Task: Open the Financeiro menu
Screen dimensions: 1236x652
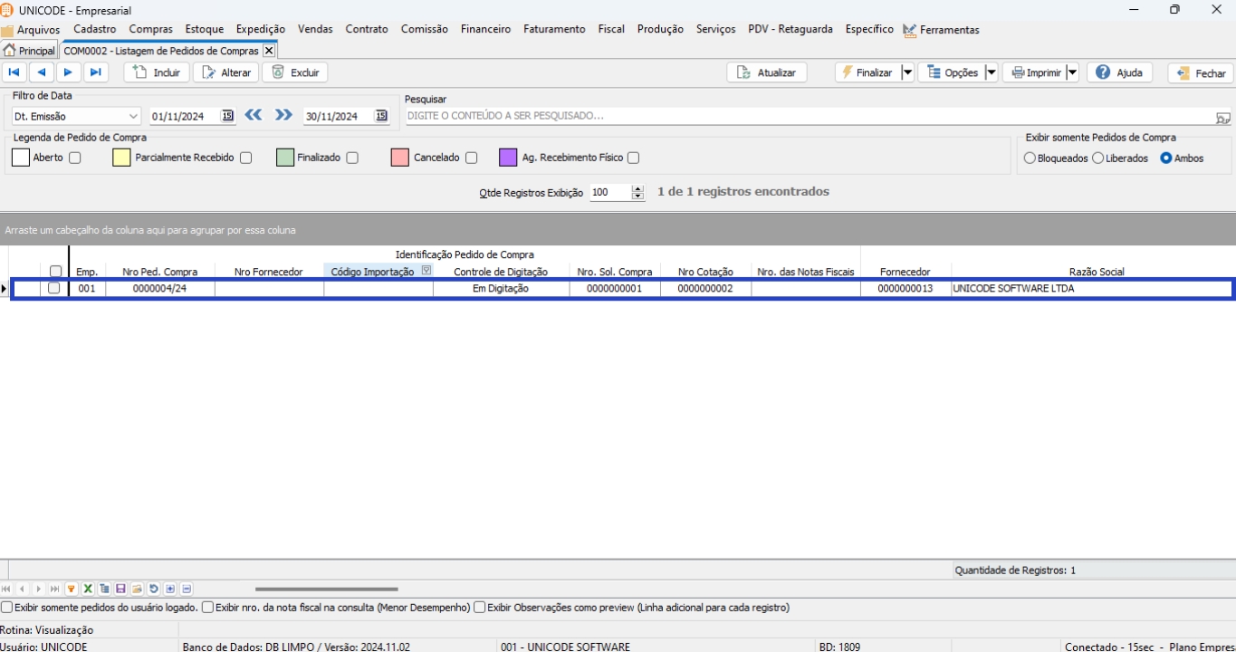Action: [x=485, y=29]
